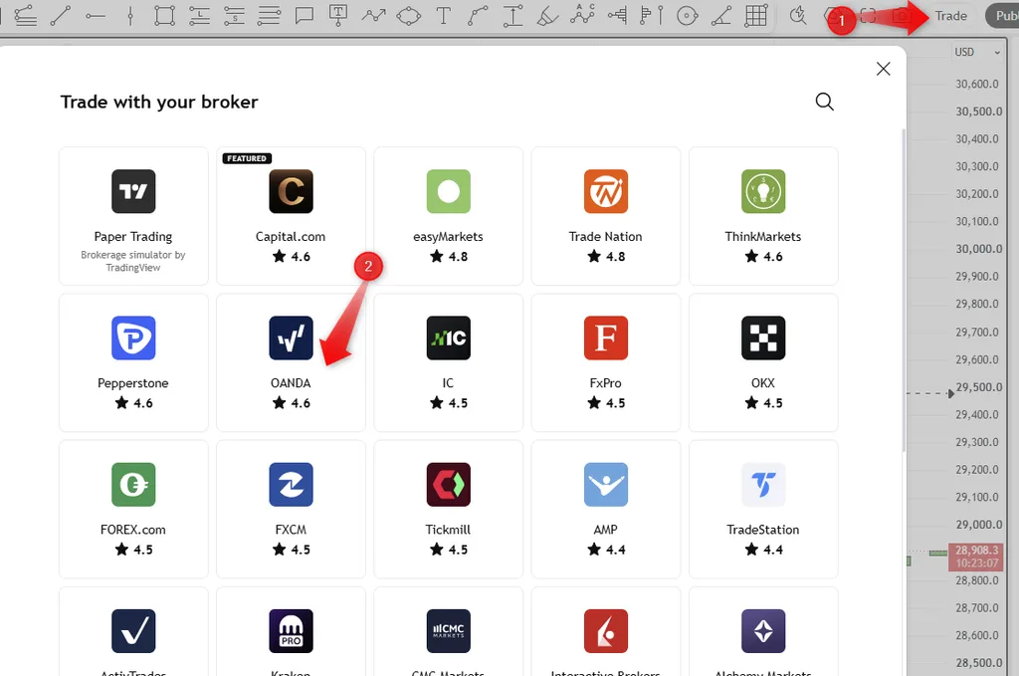Select the ellipse shape tool

[x=409, y=16]
